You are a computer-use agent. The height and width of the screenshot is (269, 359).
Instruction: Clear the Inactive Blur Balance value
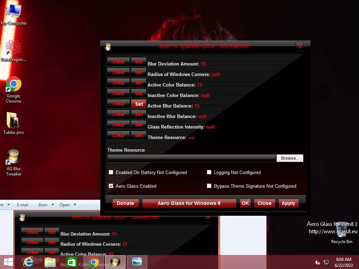tap(118, 115)
